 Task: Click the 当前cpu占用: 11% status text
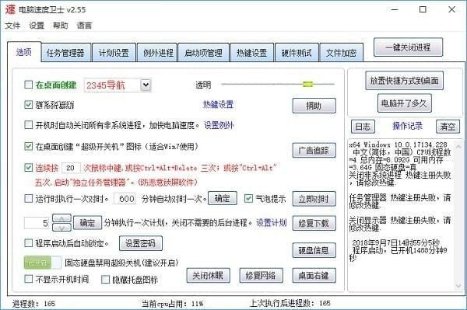(x=172, y=304)
